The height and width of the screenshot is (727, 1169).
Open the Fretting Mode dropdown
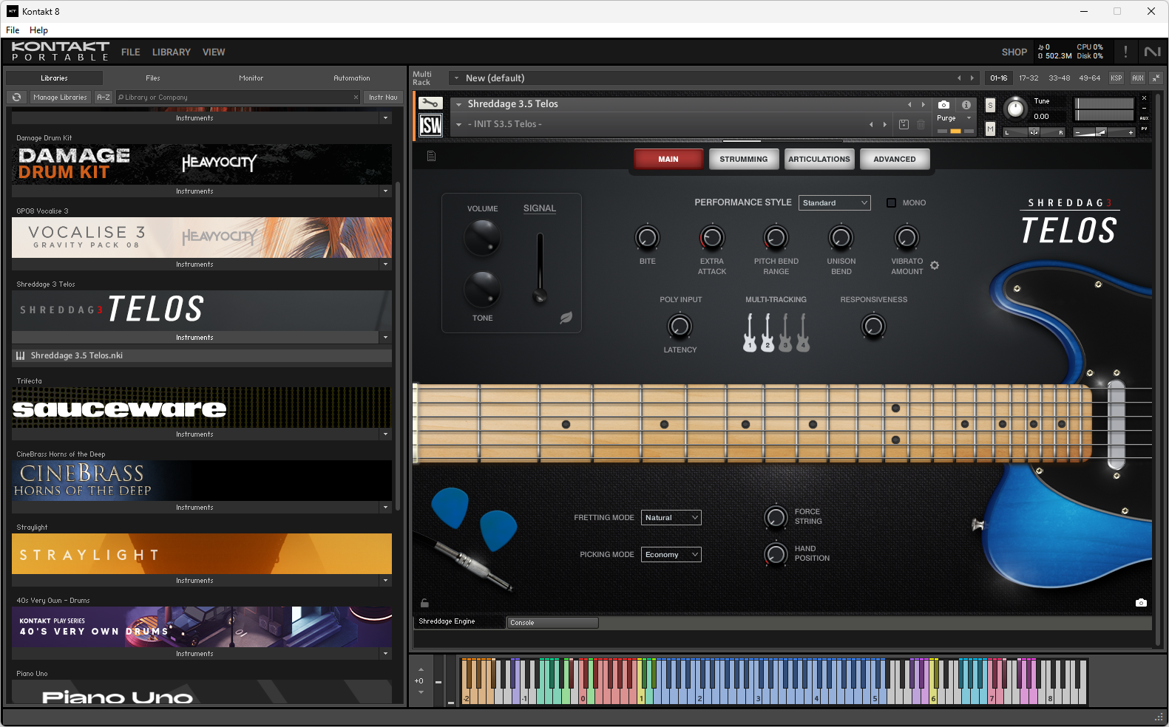pos(671,518)
